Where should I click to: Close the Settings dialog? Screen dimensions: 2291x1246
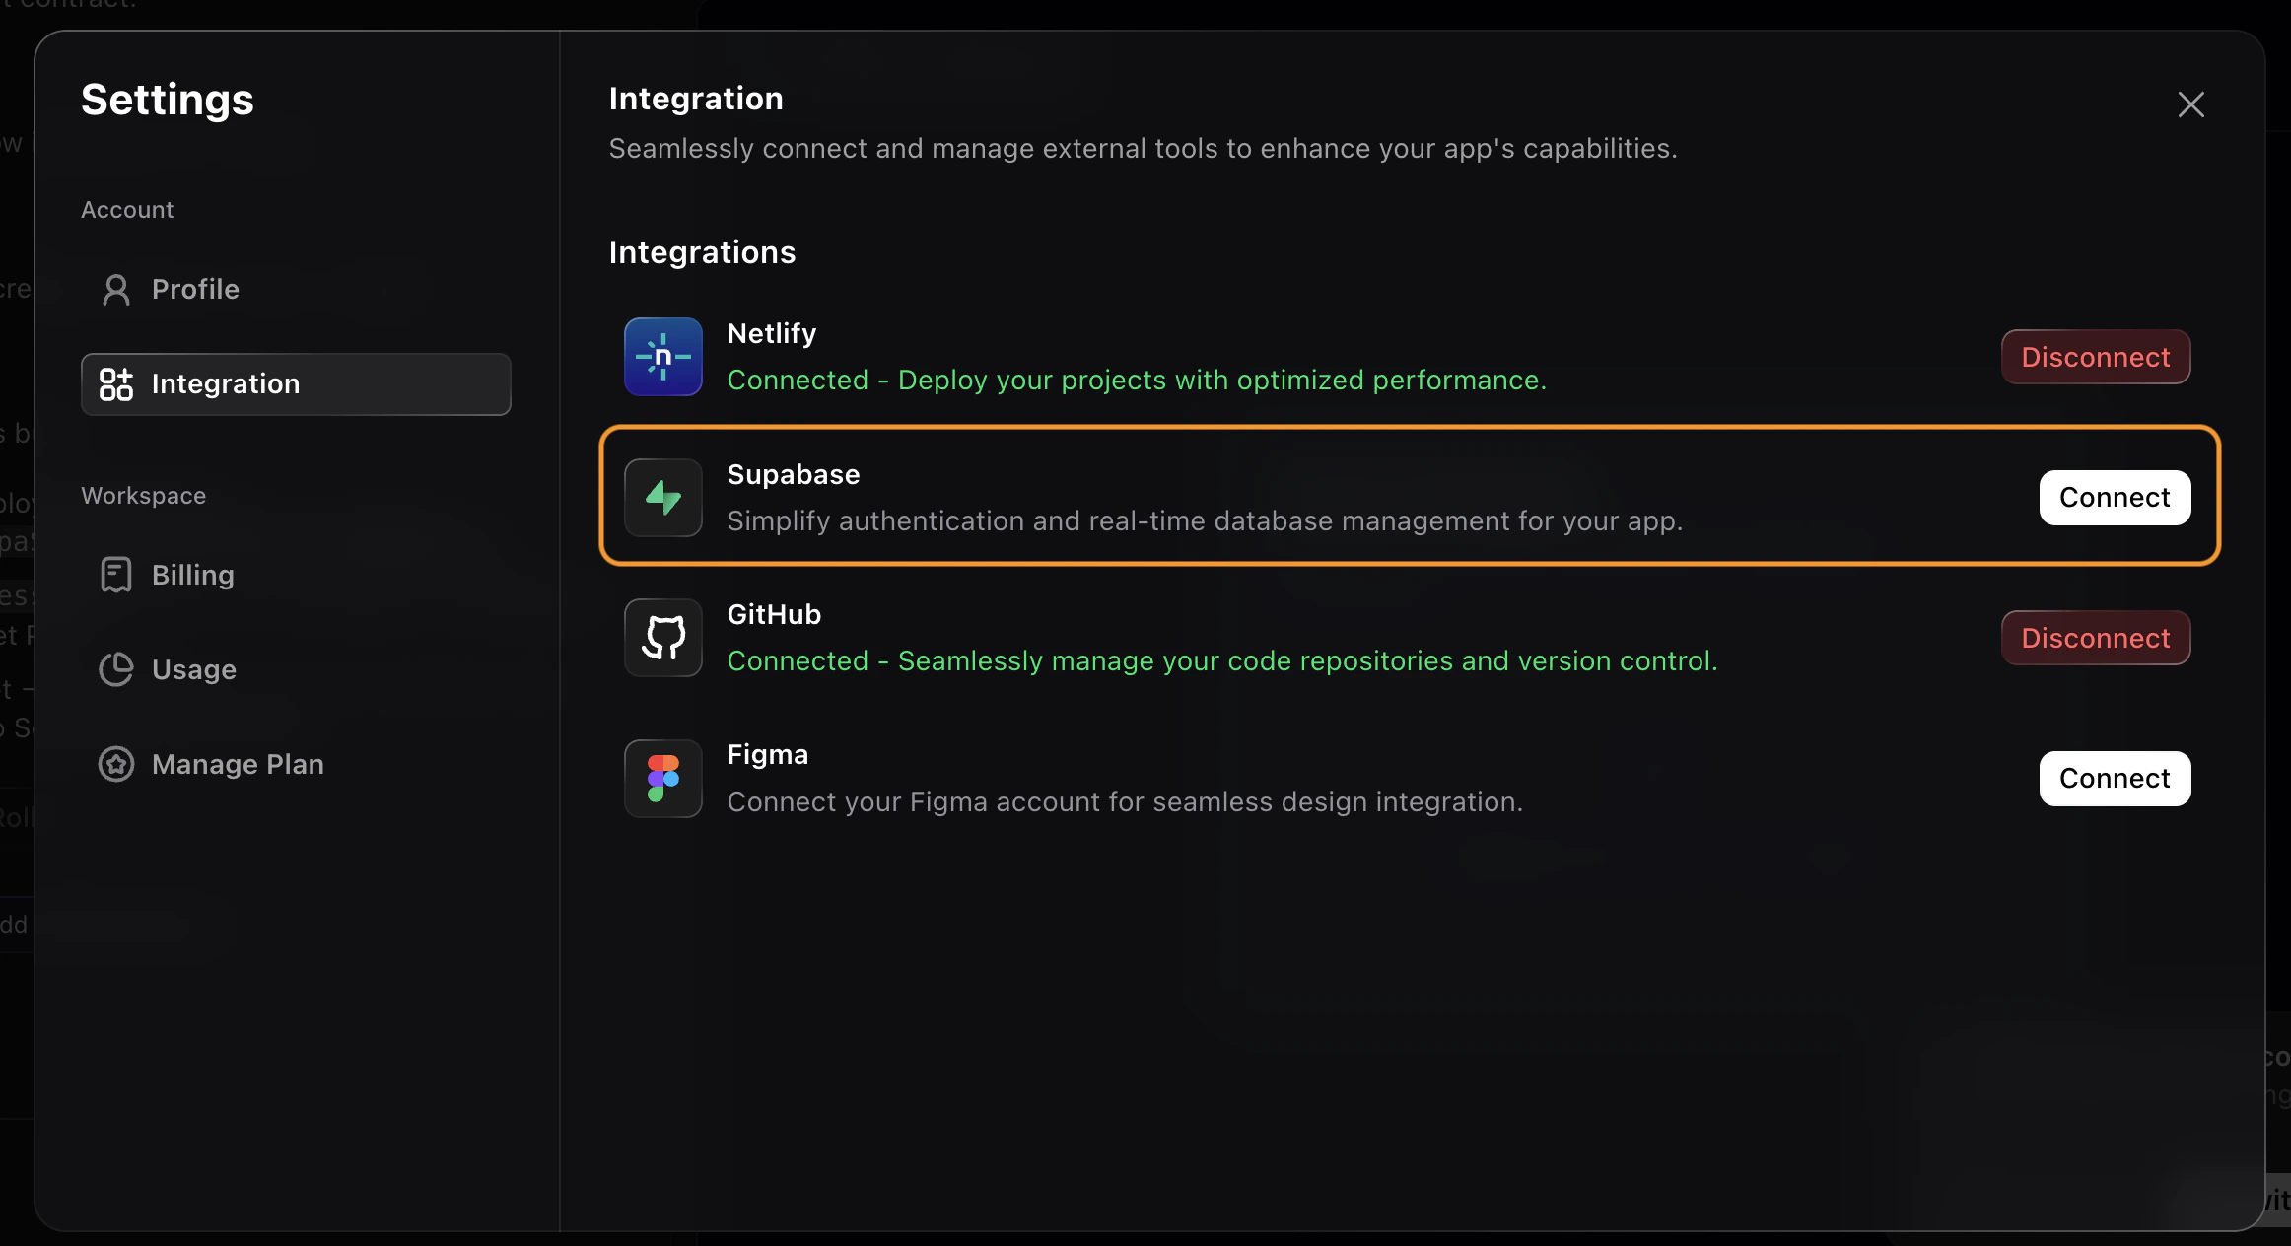pos(2190,104)
